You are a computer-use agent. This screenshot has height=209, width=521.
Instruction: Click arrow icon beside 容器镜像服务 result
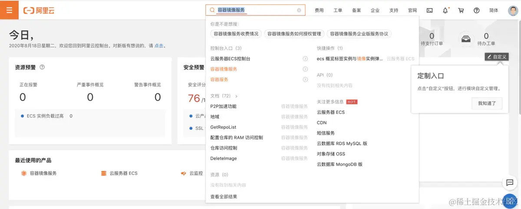pyautogui.click(x=305, y=69)
